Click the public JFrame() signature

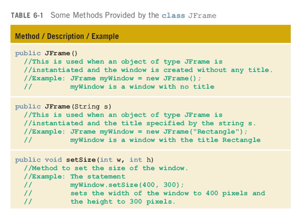click(x=46, y=53)
